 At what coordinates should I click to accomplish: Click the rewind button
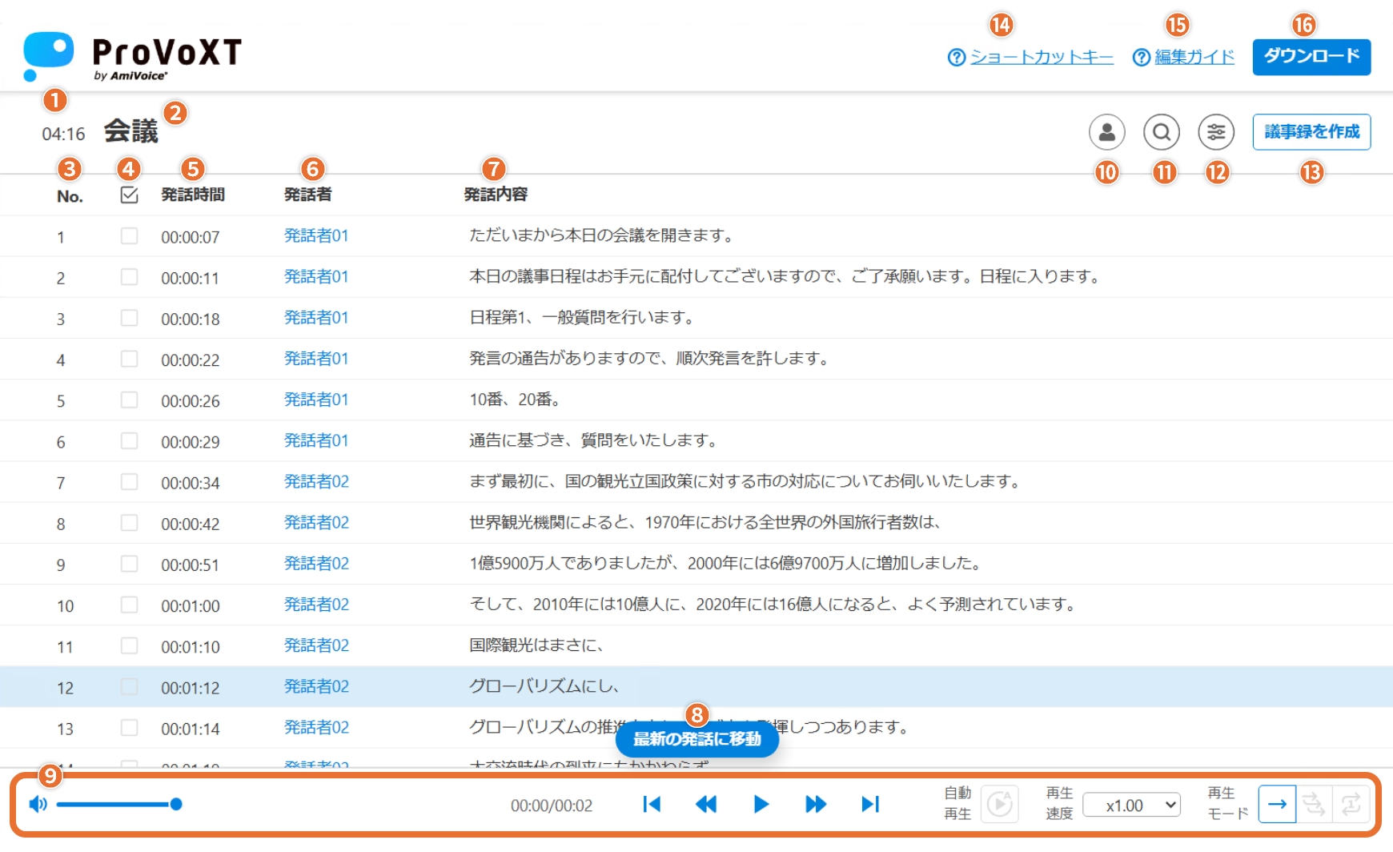[x=706, y=804]
